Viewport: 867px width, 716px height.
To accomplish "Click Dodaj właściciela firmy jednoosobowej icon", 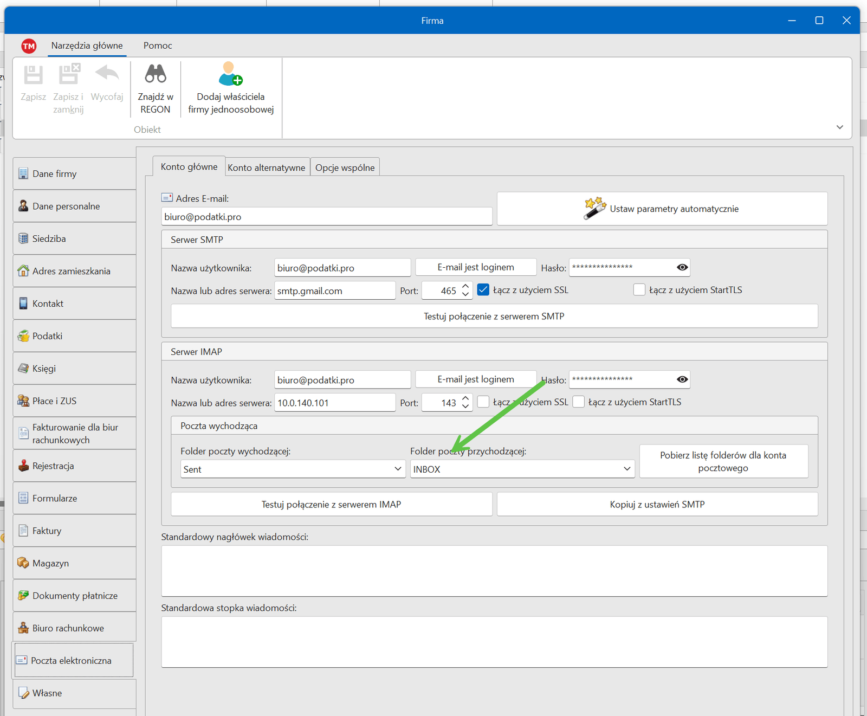I will click(x=230, y=74).
